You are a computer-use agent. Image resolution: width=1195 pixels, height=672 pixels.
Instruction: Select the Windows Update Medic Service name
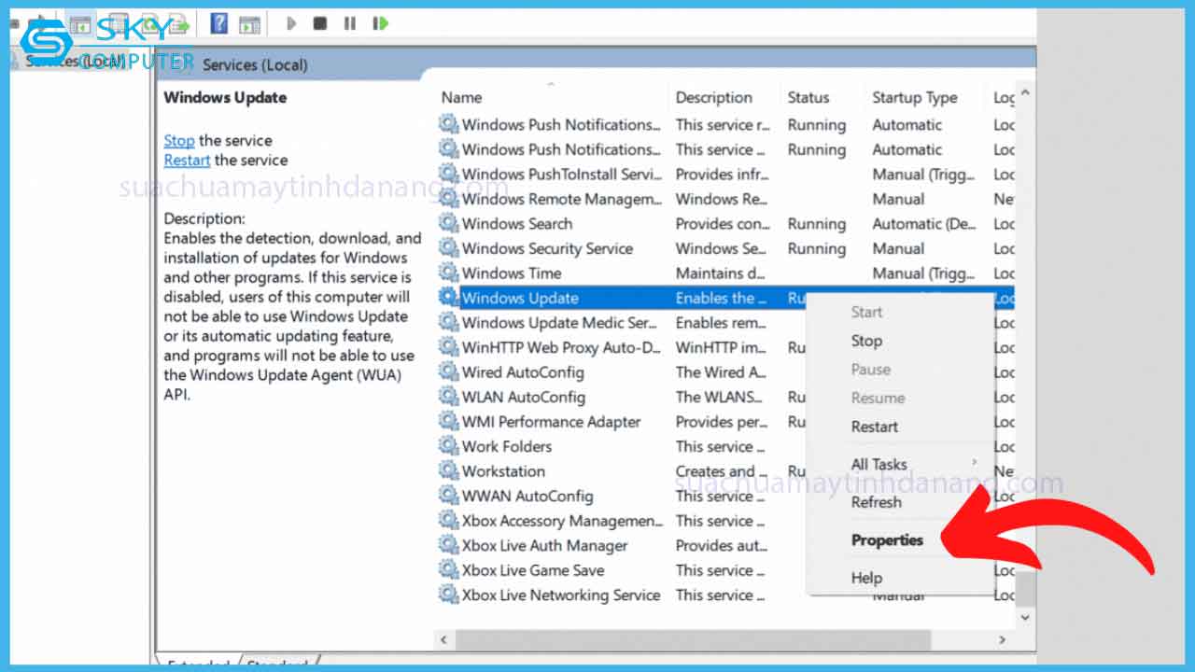pyautogui.click(x=560, y=322)
